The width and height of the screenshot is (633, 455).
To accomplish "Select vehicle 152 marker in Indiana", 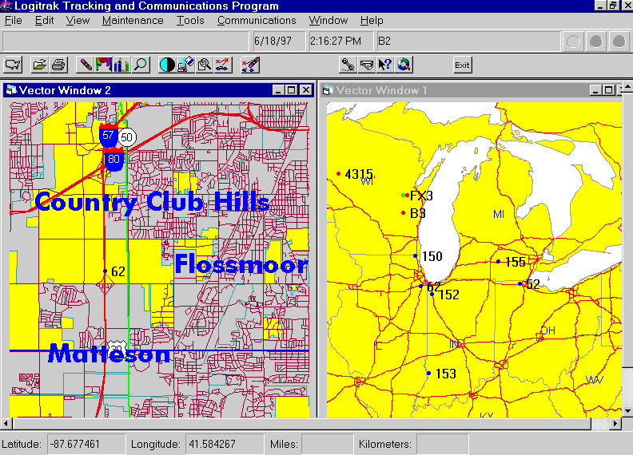I will [432, 294].
